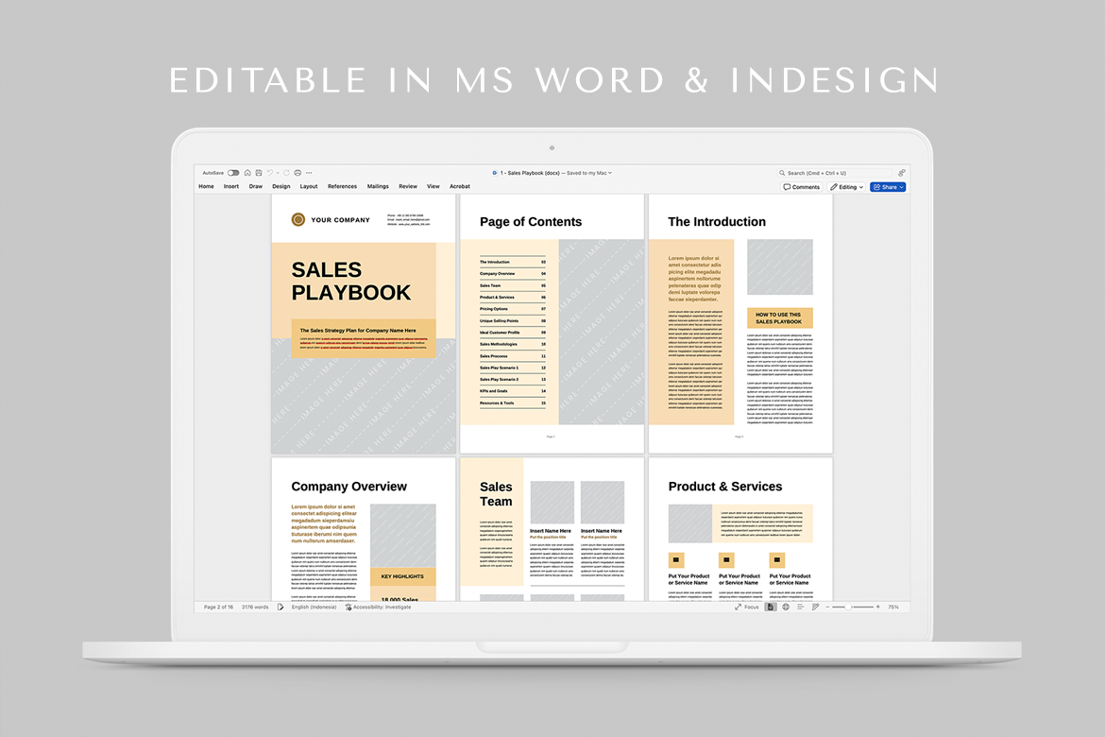
Task: Click the Home icon in title bar
Action: coord(247,173)
